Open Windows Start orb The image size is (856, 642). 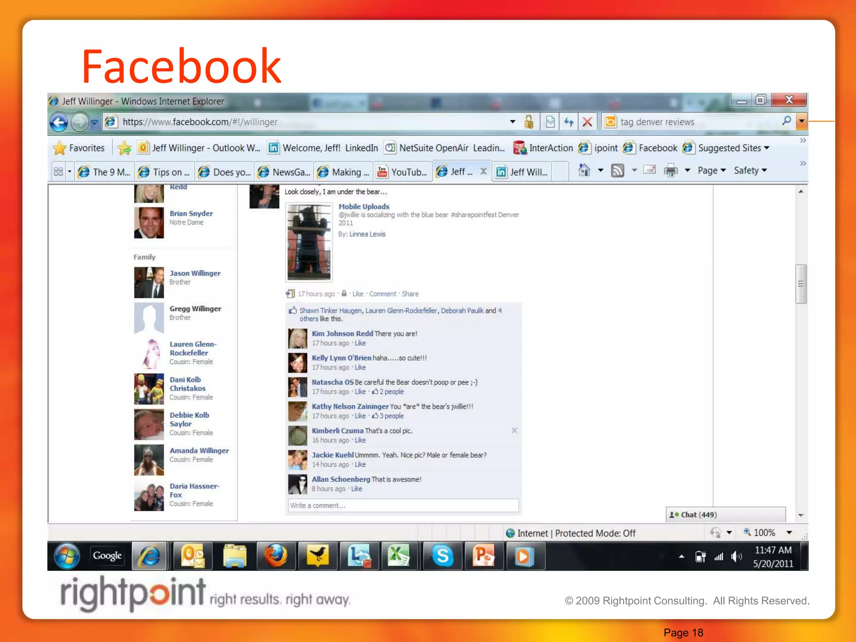pos(66,556)
